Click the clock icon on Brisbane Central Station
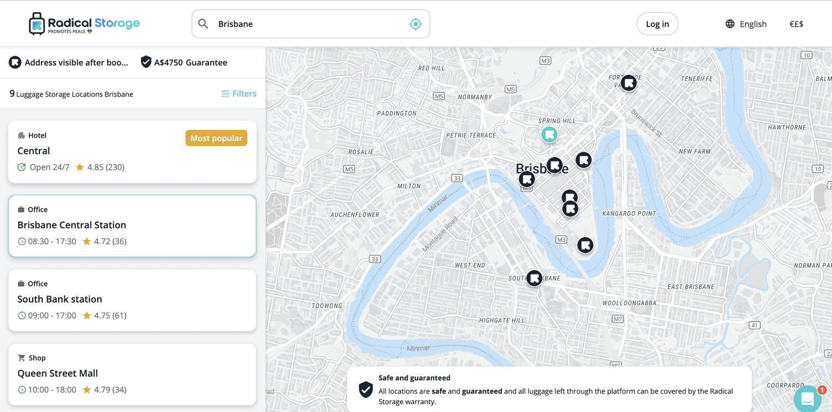 [22, 242]
